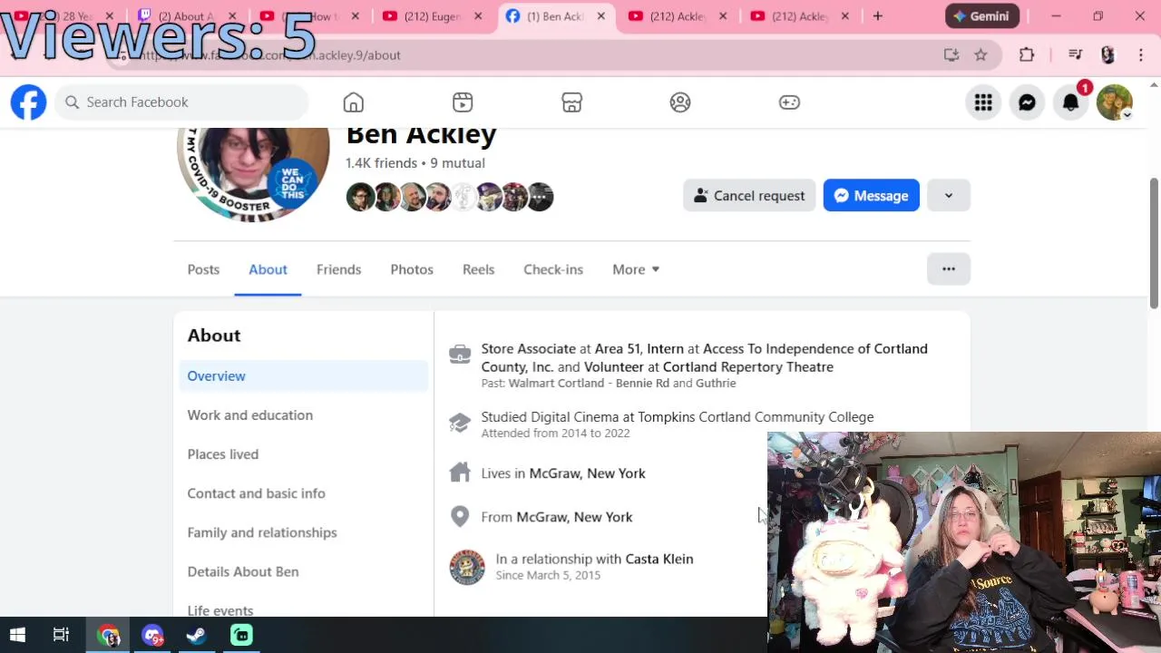Screen dimensions: 1161x653
Task: Click the Chrome icon in taskbar
Action: (109, 635)
